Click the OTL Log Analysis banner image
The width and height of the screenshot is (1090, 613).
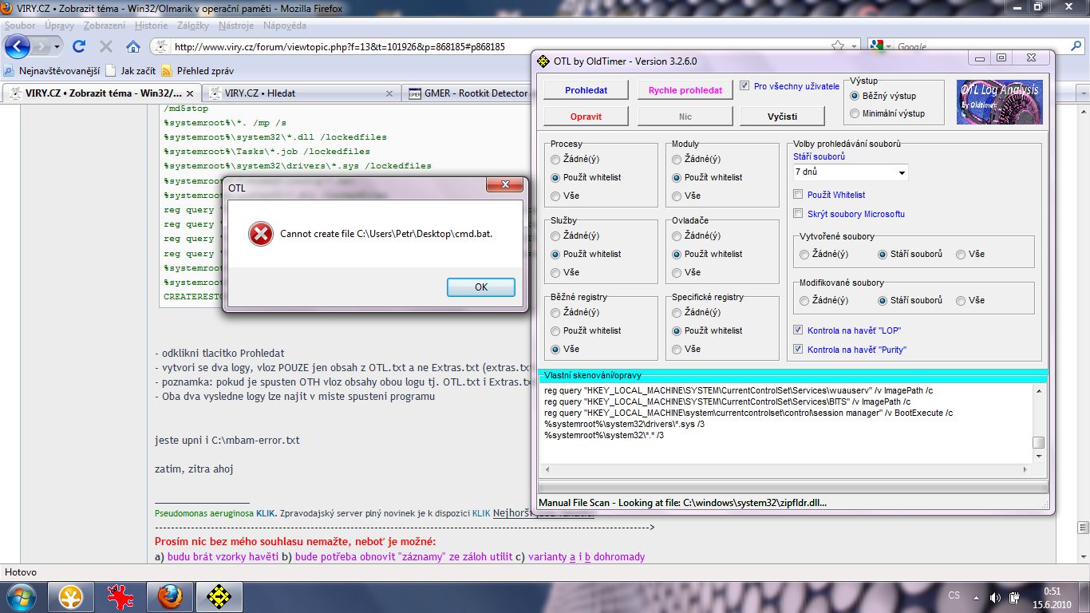click(x=998, y=102)
